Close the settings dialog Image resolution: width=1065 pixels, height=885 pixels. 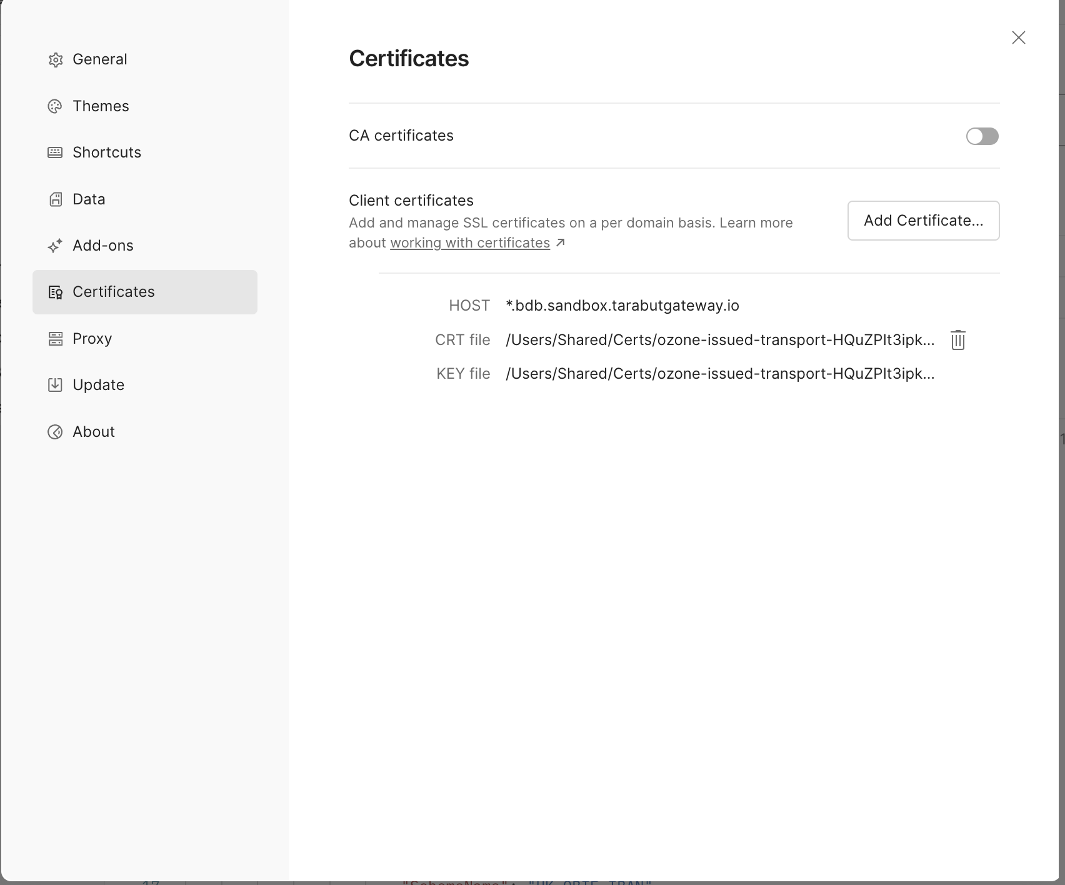pyautogui.click(x=1018, y=37)
